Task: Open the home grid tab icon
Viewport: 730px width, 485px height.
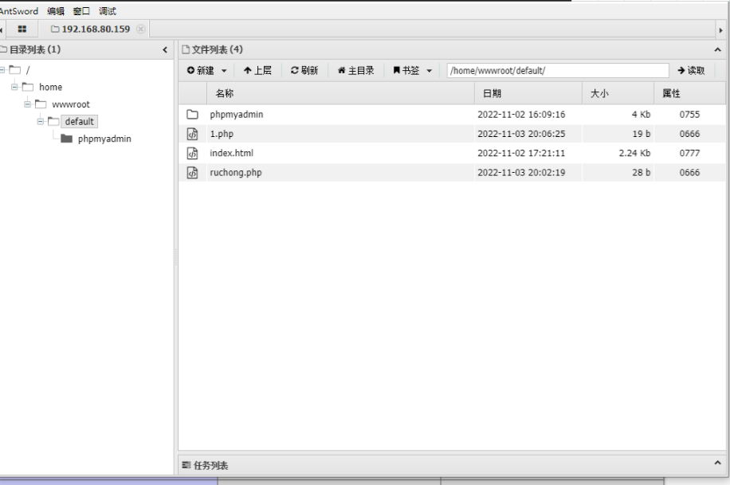Action: 22,29
